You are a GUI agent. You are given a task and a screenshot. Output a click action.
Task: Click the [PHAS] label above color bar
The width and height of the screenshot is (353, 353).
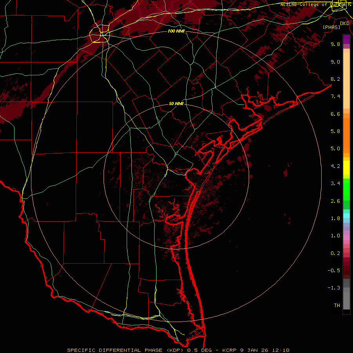click(x=331, y=27)
